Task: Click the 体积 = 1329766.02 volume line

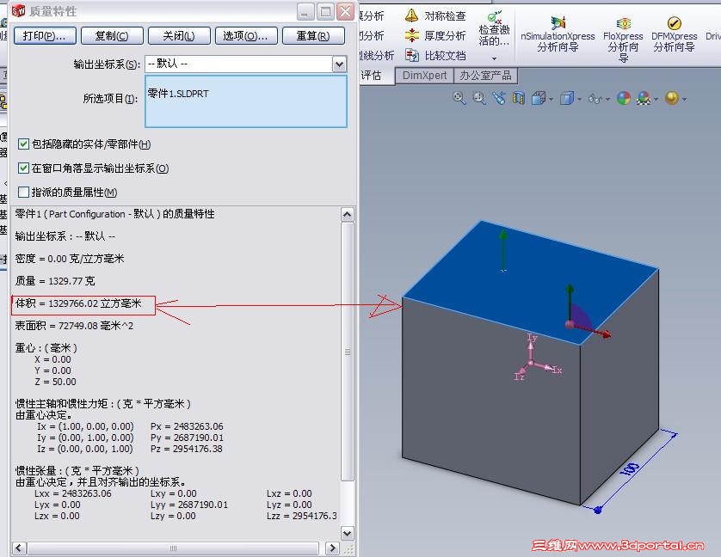Action: [78, 303]
